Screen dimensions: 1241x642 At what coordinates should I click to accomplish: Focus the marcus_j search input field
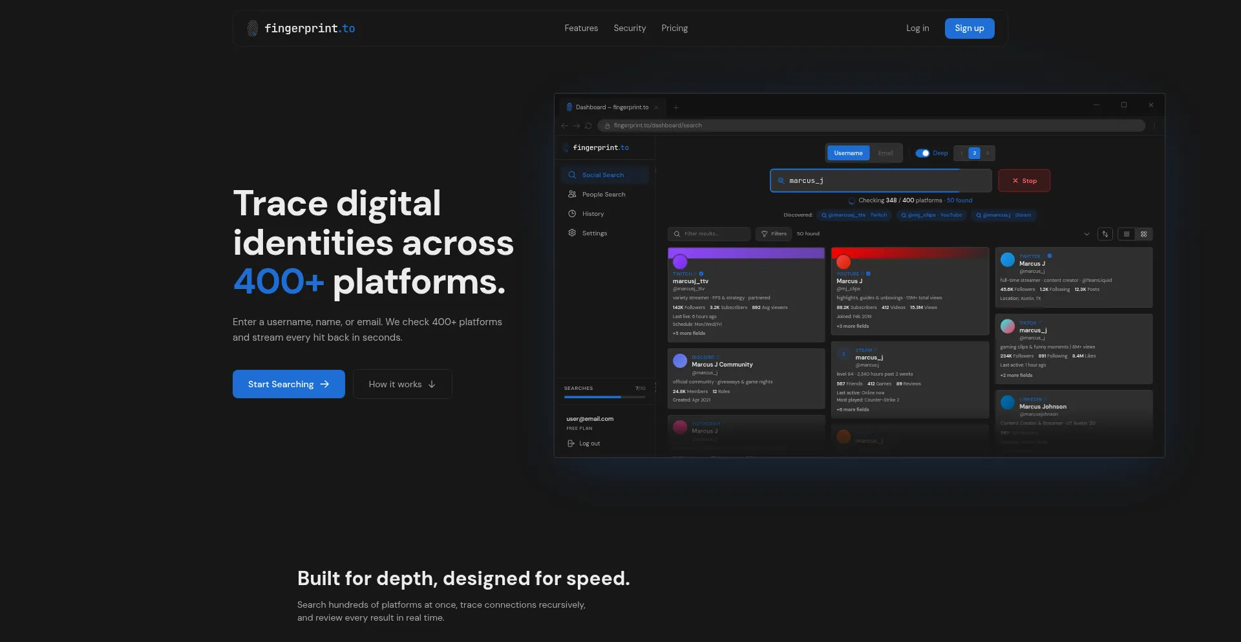881,181
